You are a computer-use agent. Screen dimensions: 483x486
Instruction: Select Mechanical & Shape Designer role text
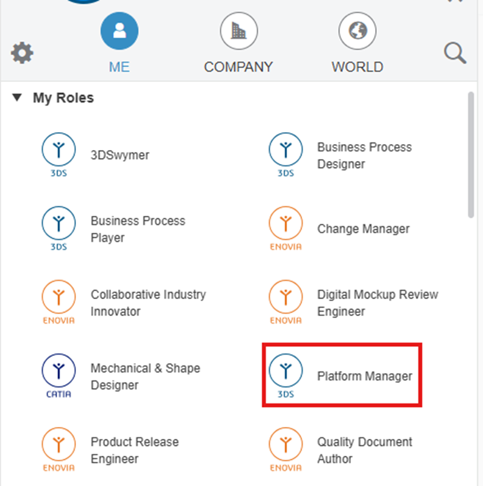[145, 377]
